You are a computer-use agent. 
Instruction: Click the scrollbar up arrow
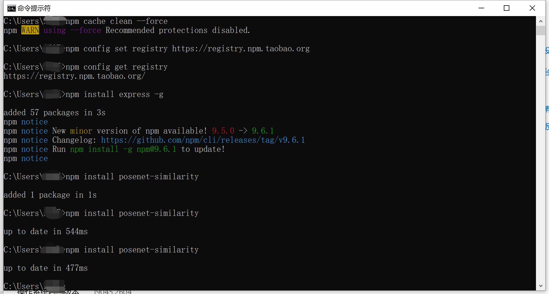coord(541,21)
